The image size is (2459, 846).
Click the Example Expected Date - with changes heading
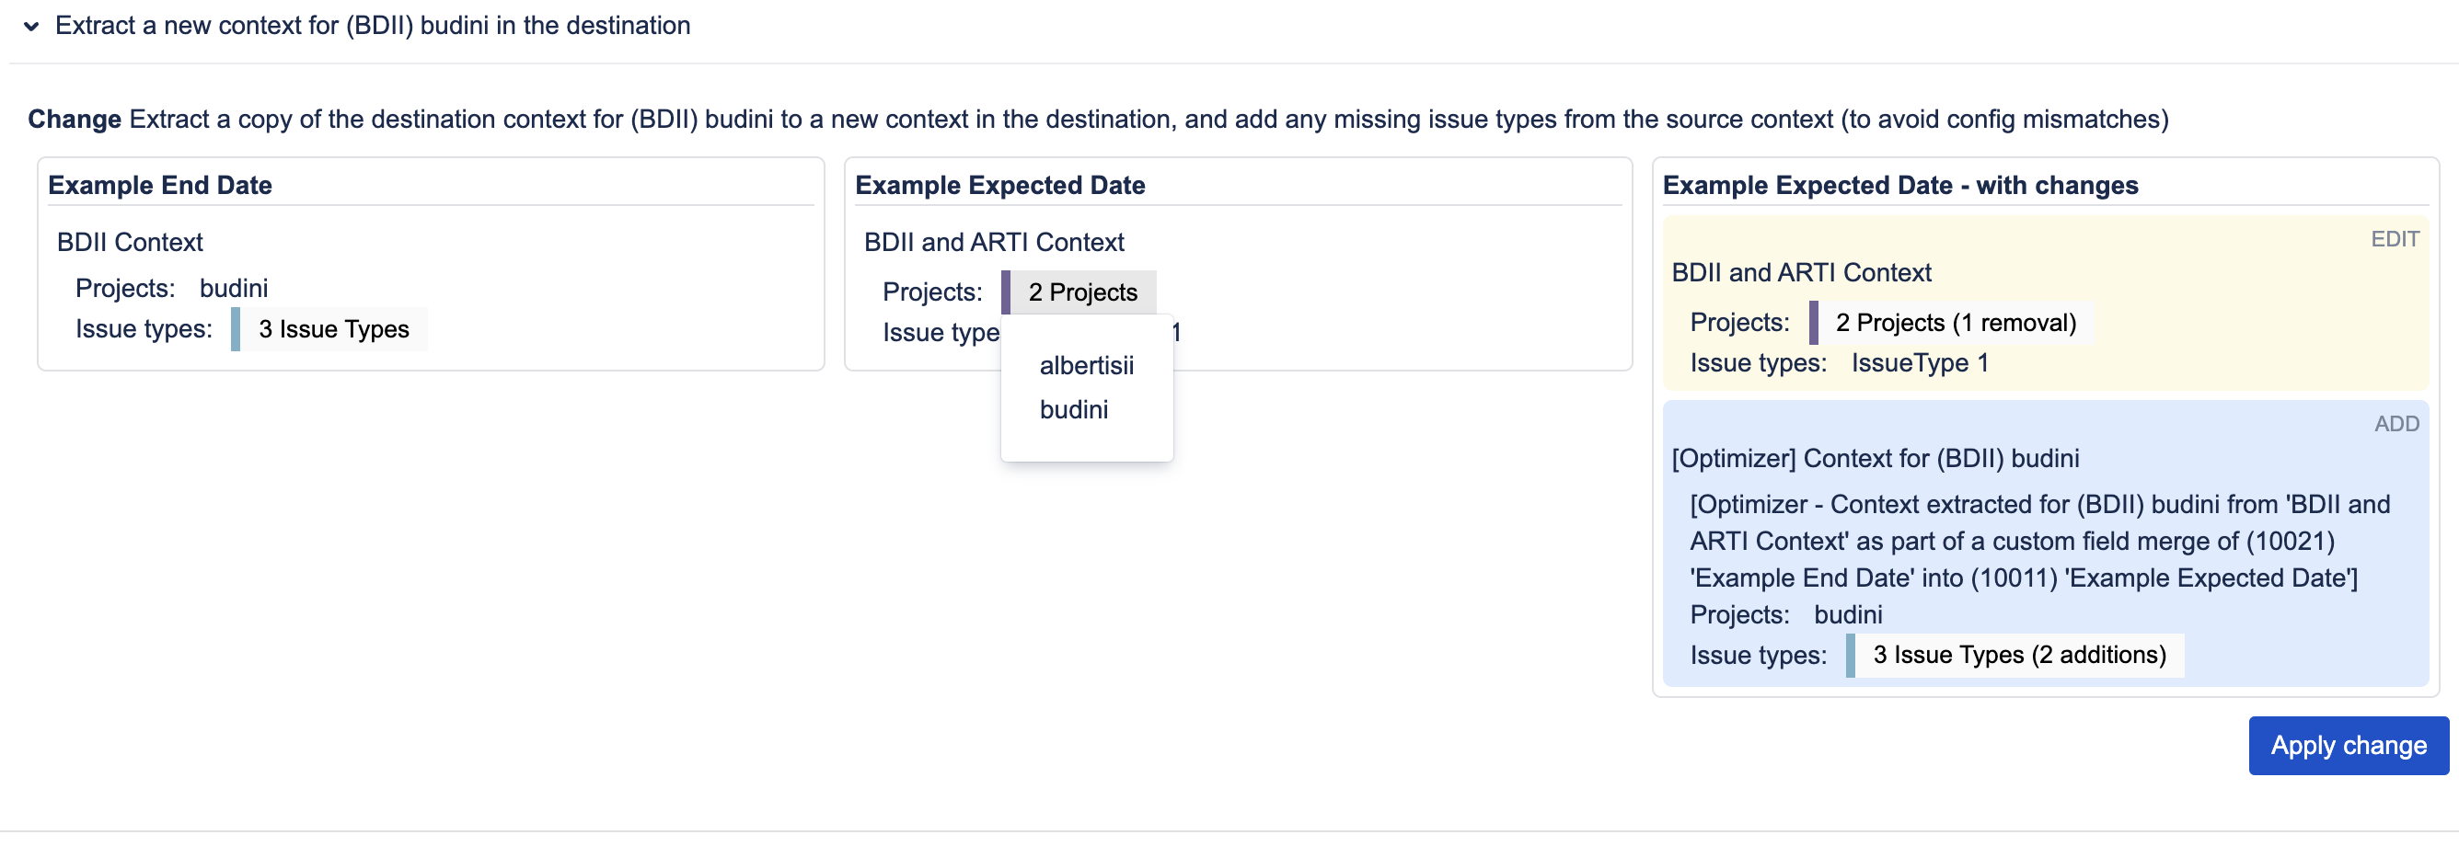1899,185
